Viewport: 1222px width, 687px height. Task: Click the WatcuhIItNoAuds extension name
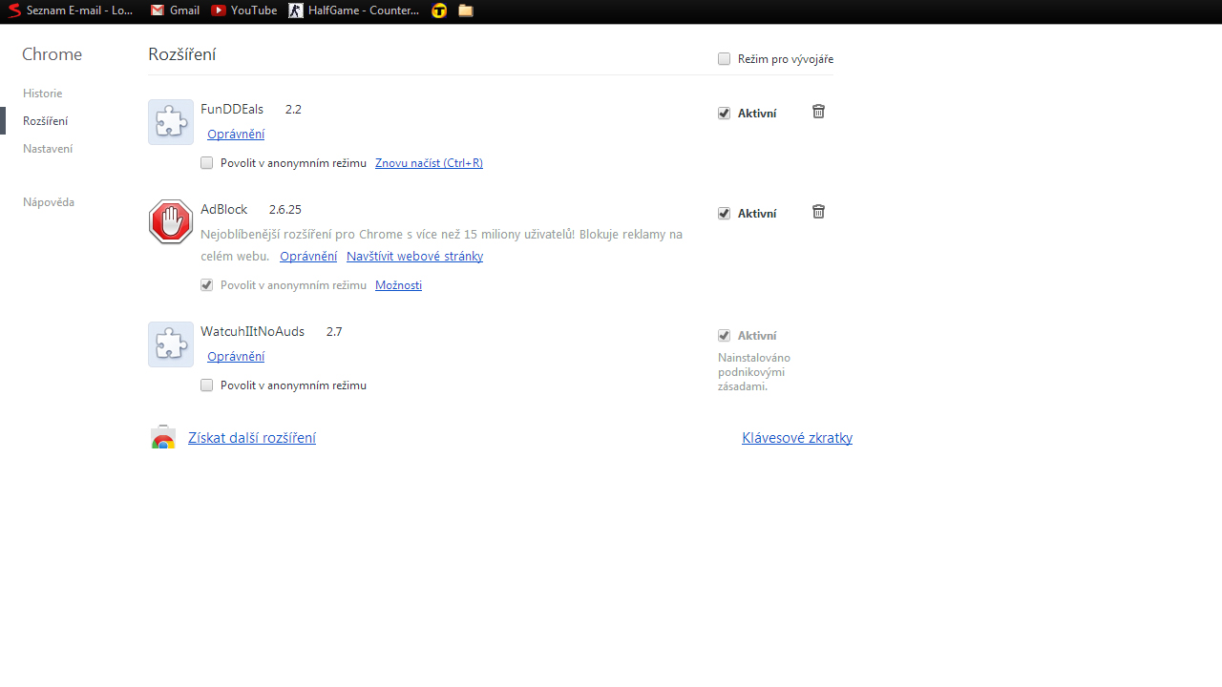coord(252,332)
